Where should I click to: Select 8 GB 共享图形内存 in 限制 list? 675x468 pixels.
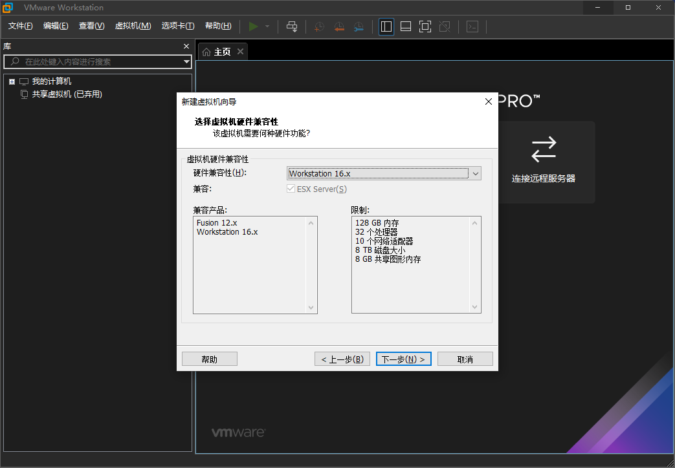(388, 259)
